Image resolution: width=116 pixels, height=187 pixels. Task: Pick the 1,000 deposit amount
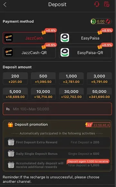[71, 78]
